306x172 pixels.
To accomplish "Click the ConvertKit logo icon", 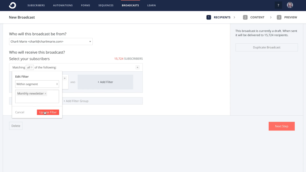I will pos(12,5).
